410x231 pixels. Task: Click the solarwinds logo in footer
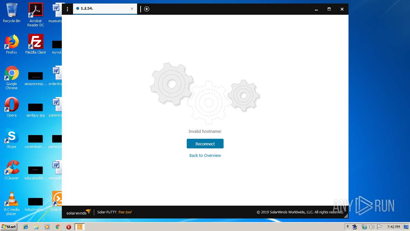79,212
